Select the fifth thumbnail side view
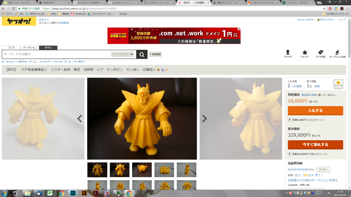351x197 pixels. pos(186,170)
